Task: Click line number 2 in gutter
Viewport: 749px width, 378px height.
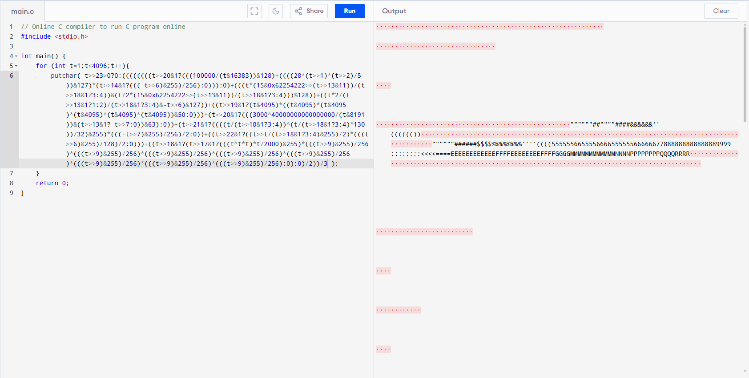Action: pyautogui.click(x=12, y=36)
